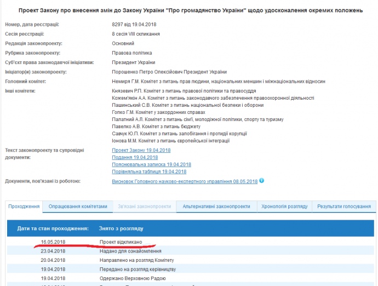Click the 16.05.2018 date in the table
Image resolution: width=378 pixels, height=286 pixels.
pyautogui.click(x=53, y=242)
